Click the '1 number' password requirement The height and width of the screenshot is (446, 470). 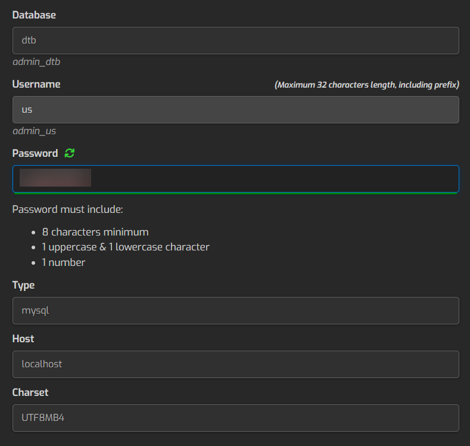point(64,262)
